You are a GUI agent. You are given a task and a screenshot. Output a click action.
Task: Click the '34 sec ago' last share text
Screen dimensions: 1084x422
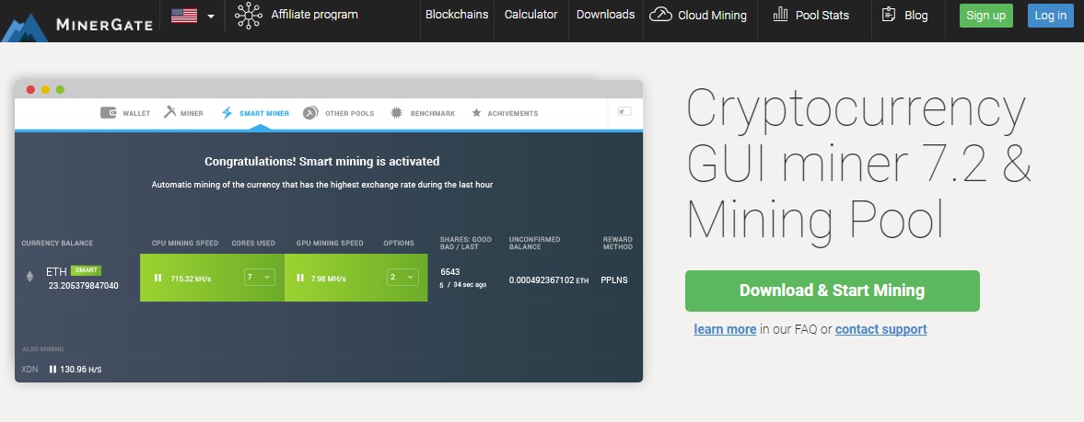[470, 285]
